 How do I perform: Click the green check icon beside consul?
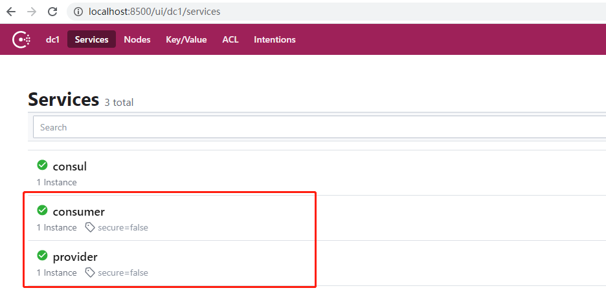(42, 165)
